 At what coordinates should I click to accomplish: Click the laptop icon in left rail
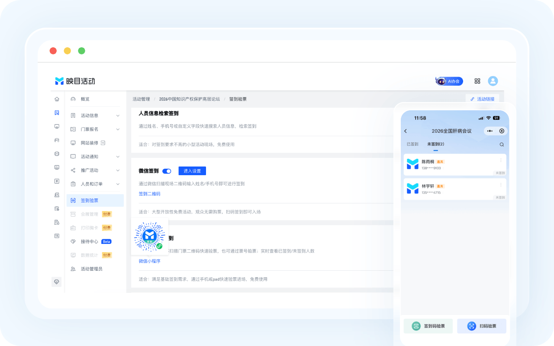57,195
